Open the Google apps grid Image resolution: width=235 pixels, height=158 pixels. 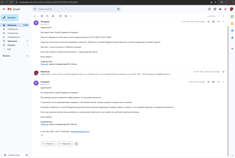coord(225,9)
